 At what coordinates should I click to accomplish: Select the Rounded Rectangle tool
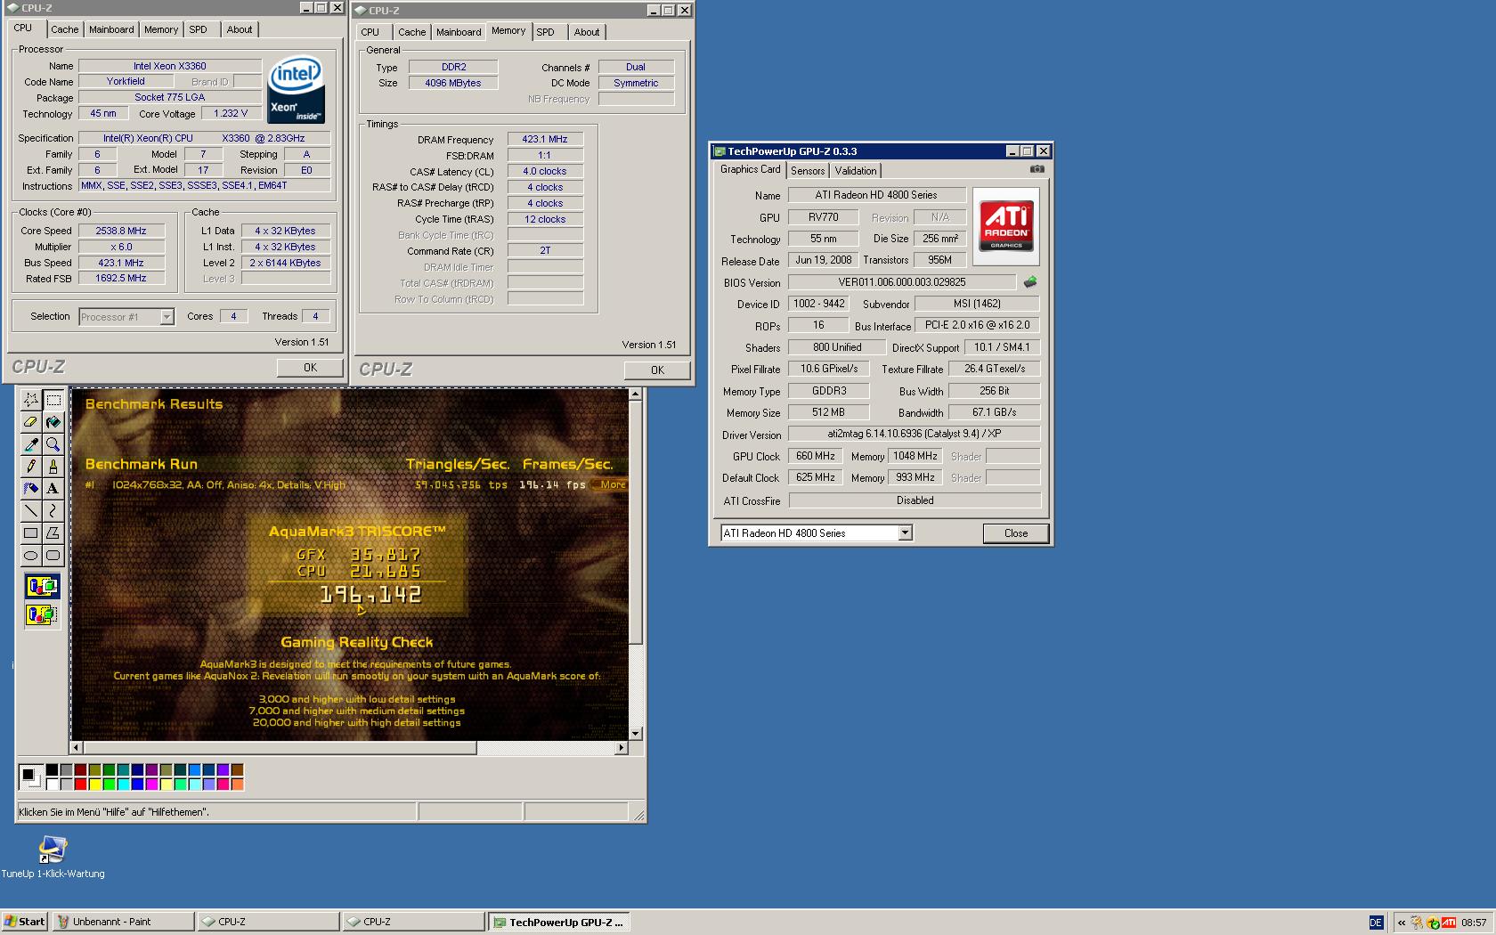point(53,556)
